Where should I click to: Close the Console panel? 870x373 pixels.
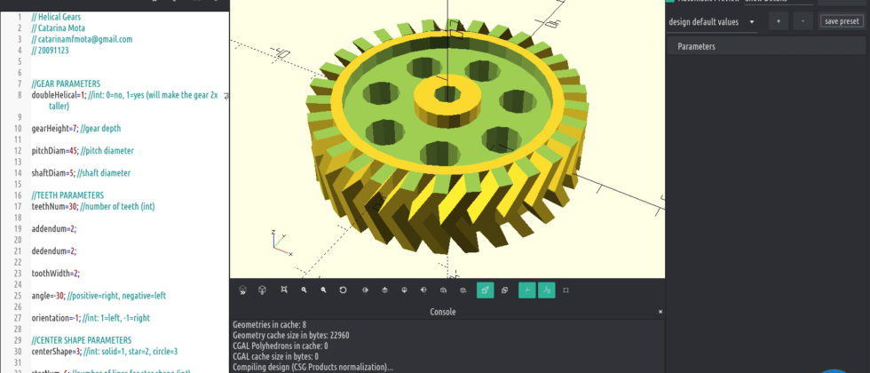pos(660,312)
